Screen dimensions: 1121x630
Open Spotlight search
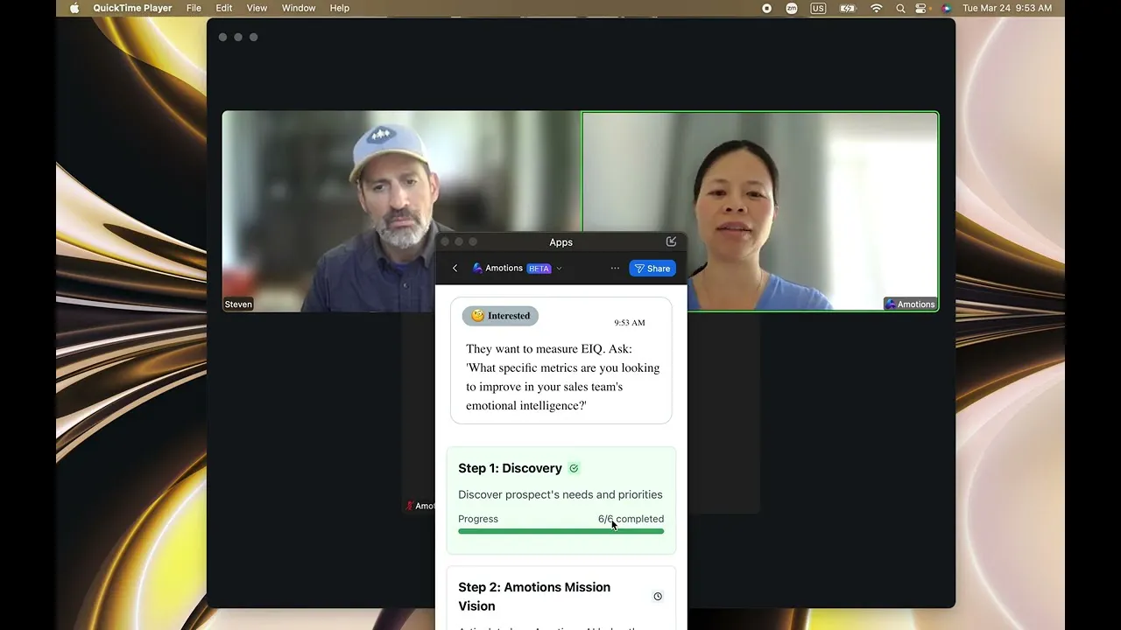coord(900,8)
